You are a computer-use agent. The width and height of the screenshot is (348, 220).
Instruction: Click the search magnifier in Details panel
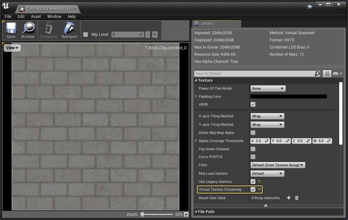click(x=316, y=74)
